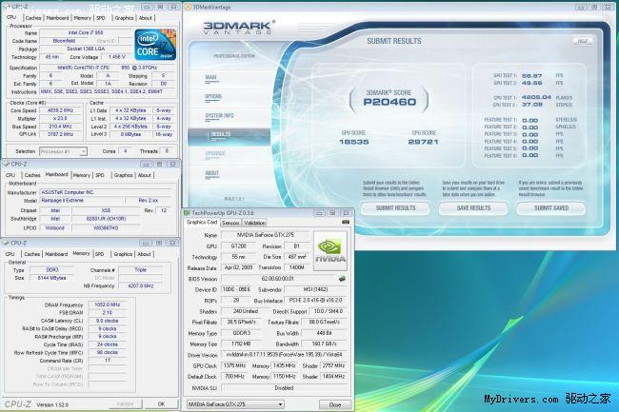The width and height of the screenshot is (619, 412).
Task: Open the About tab in the CPU-Z processor window
Action: coord(146,18)
